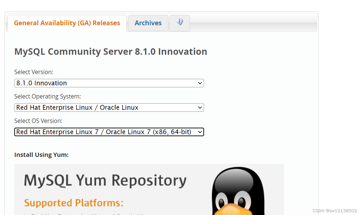Open the info speech-bubble tab

[x=180, y=22]
